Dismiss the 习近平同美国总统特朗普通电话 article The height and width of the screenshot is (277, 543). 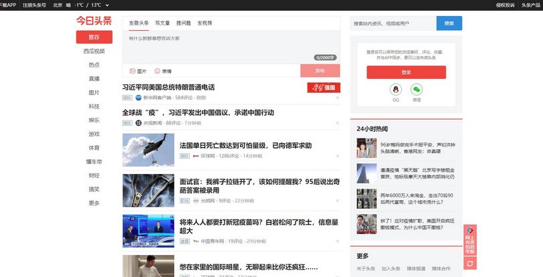(337, 98)
